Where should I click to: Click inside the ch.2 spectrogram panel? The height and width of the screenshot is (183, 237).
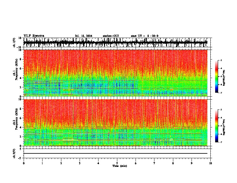pyautogui.click(x=116, y=123)
